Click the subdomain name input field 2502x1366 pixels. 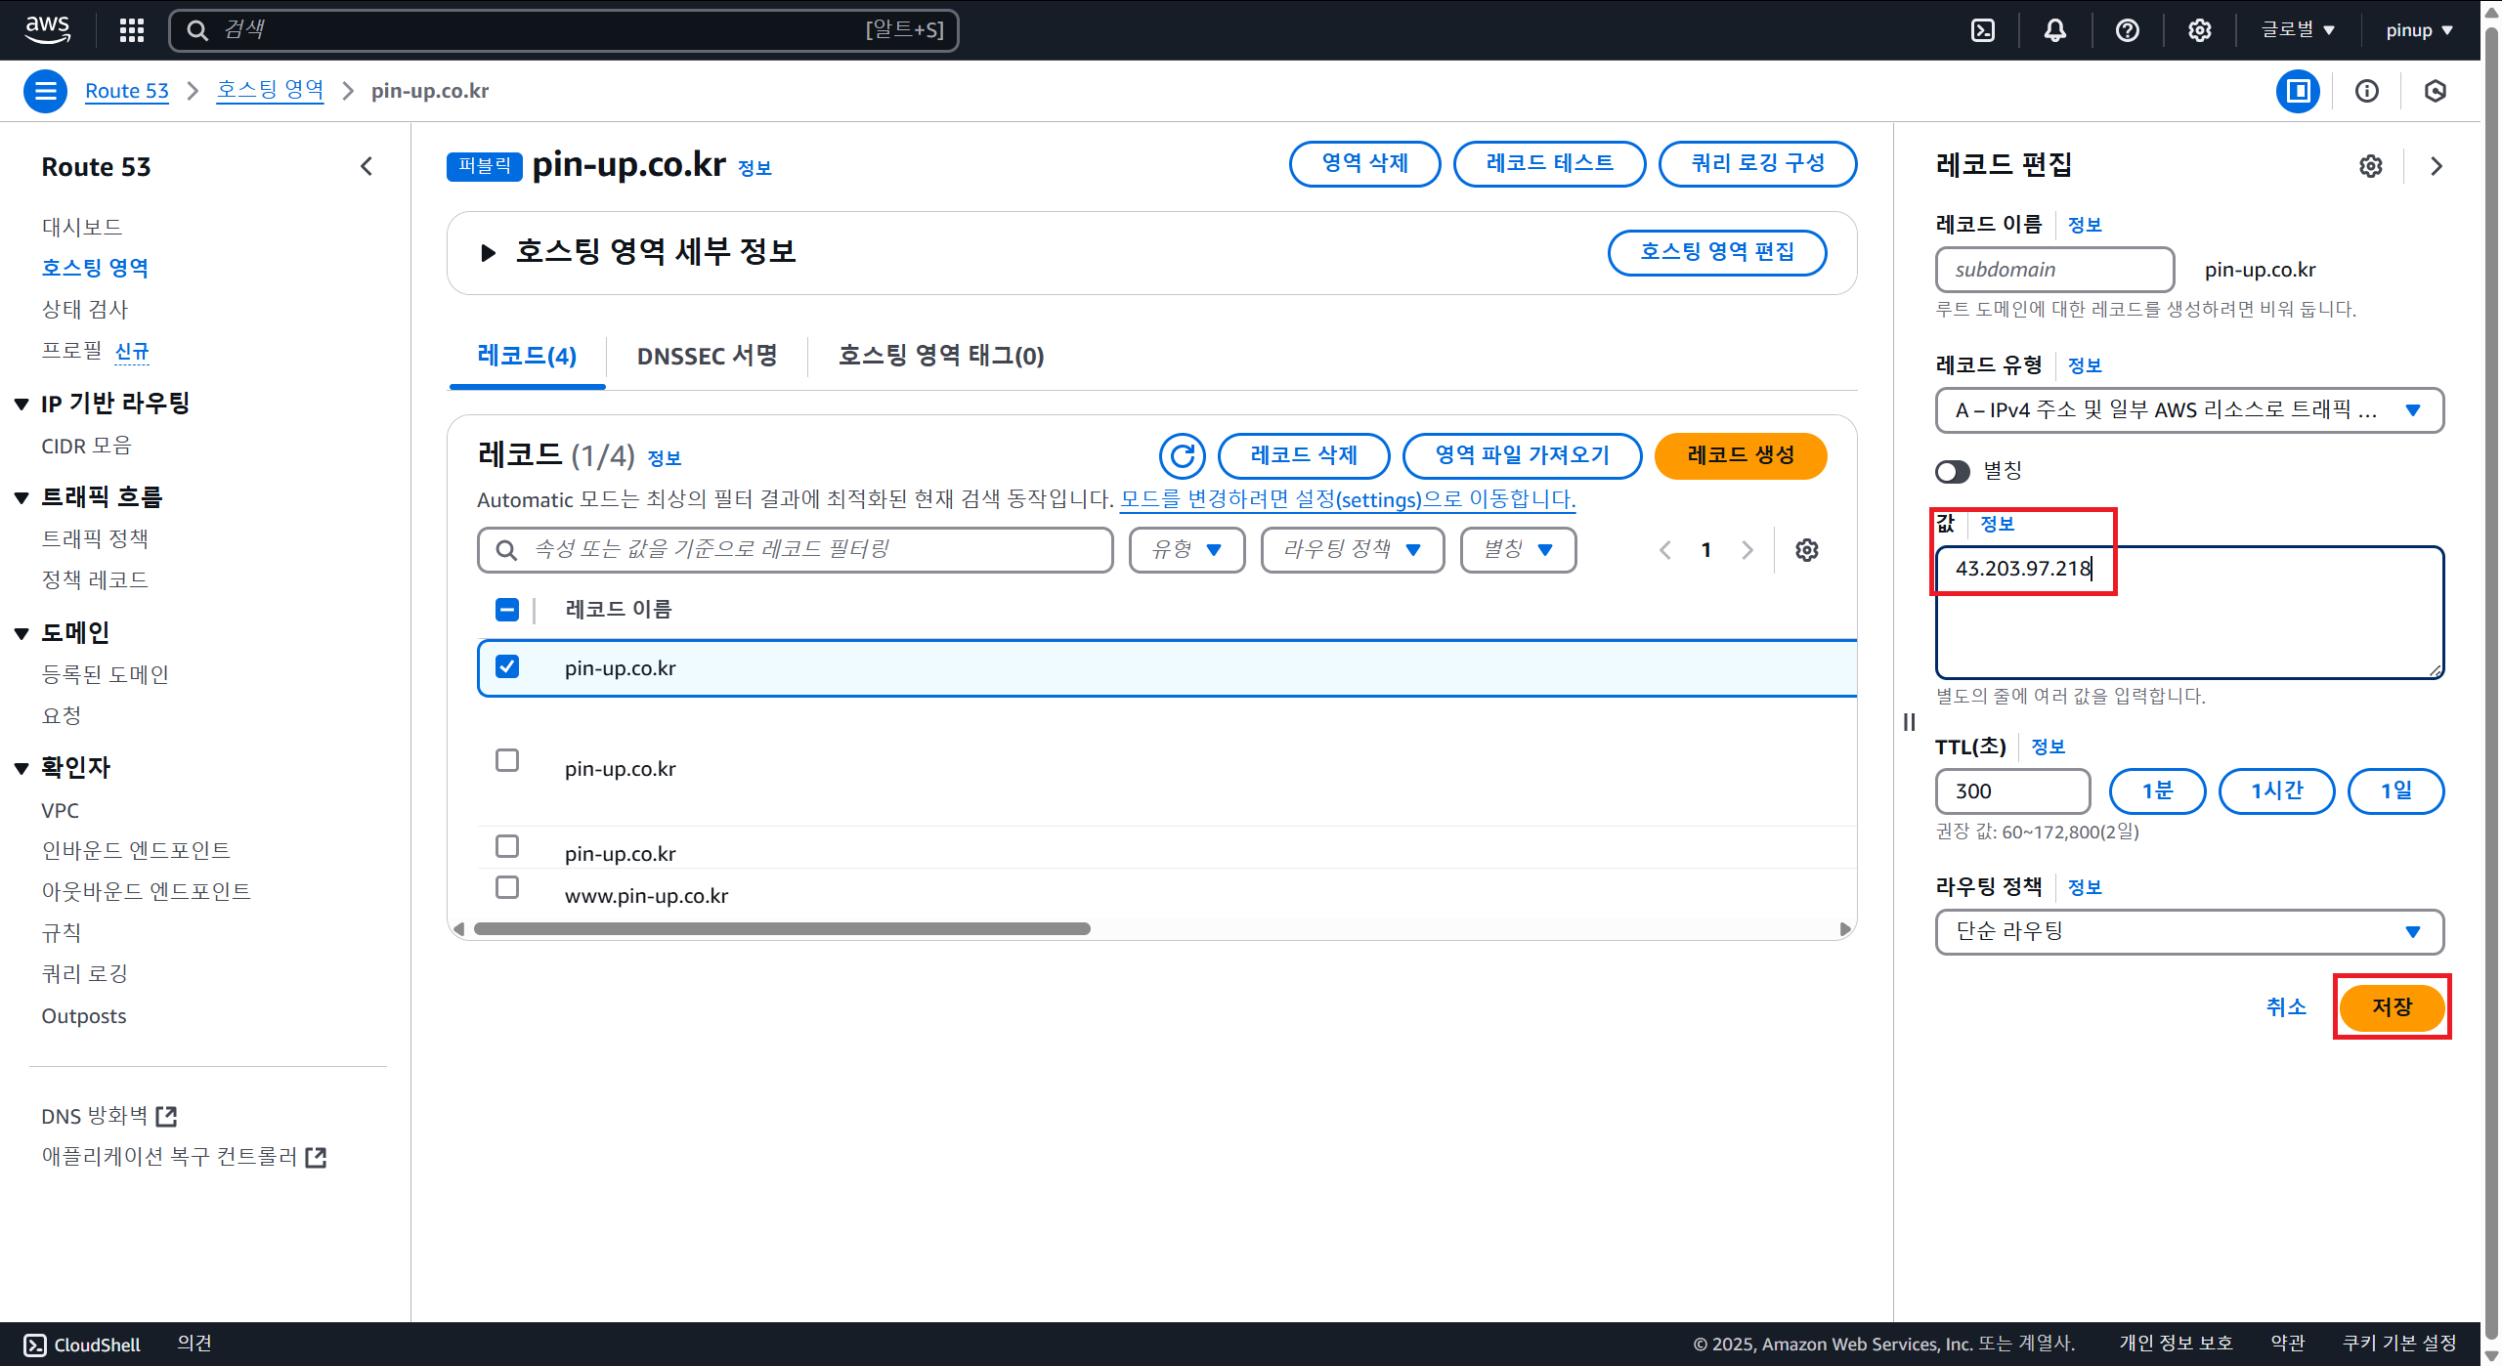pos(2054,270)
